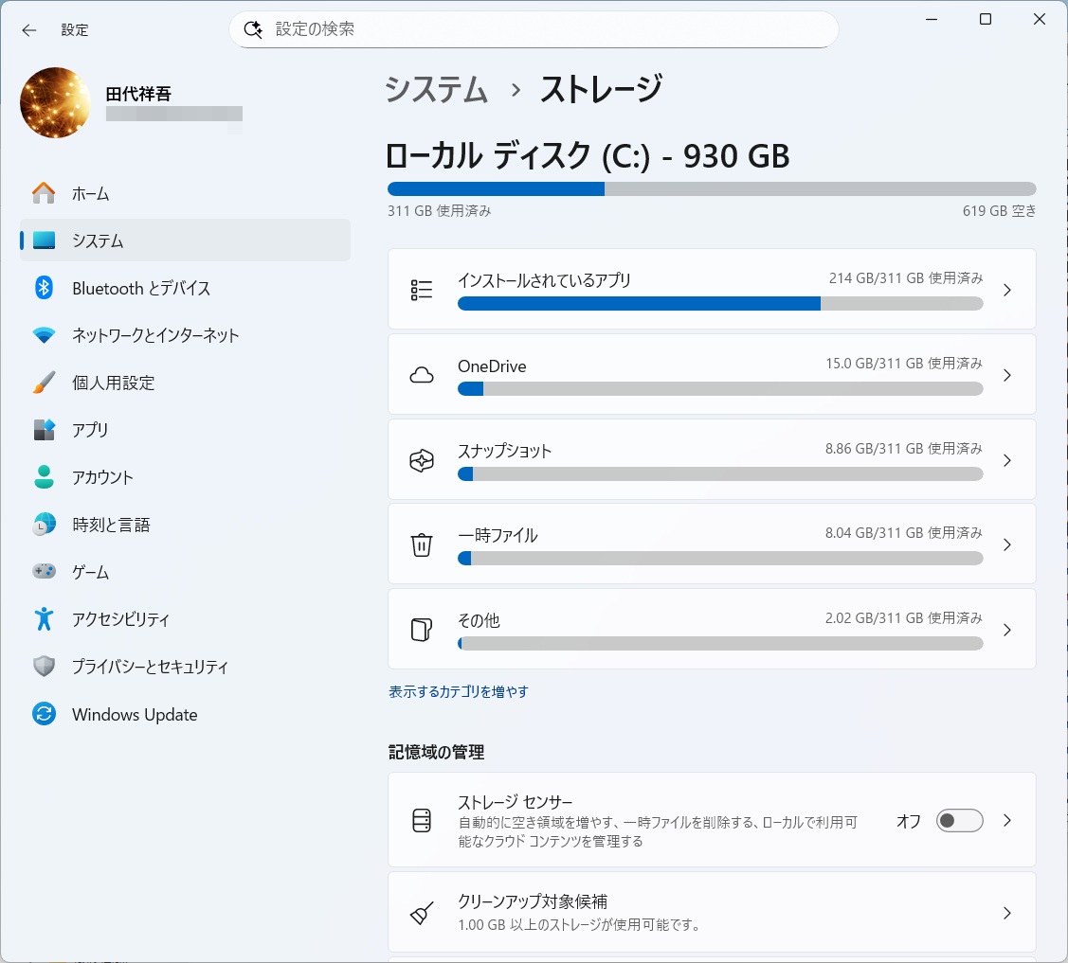Image resolution: width=1068 pixels, height=963 pixels.
Task: Open the ストレージ センサー details chevron
Action: pos(1007,821)
